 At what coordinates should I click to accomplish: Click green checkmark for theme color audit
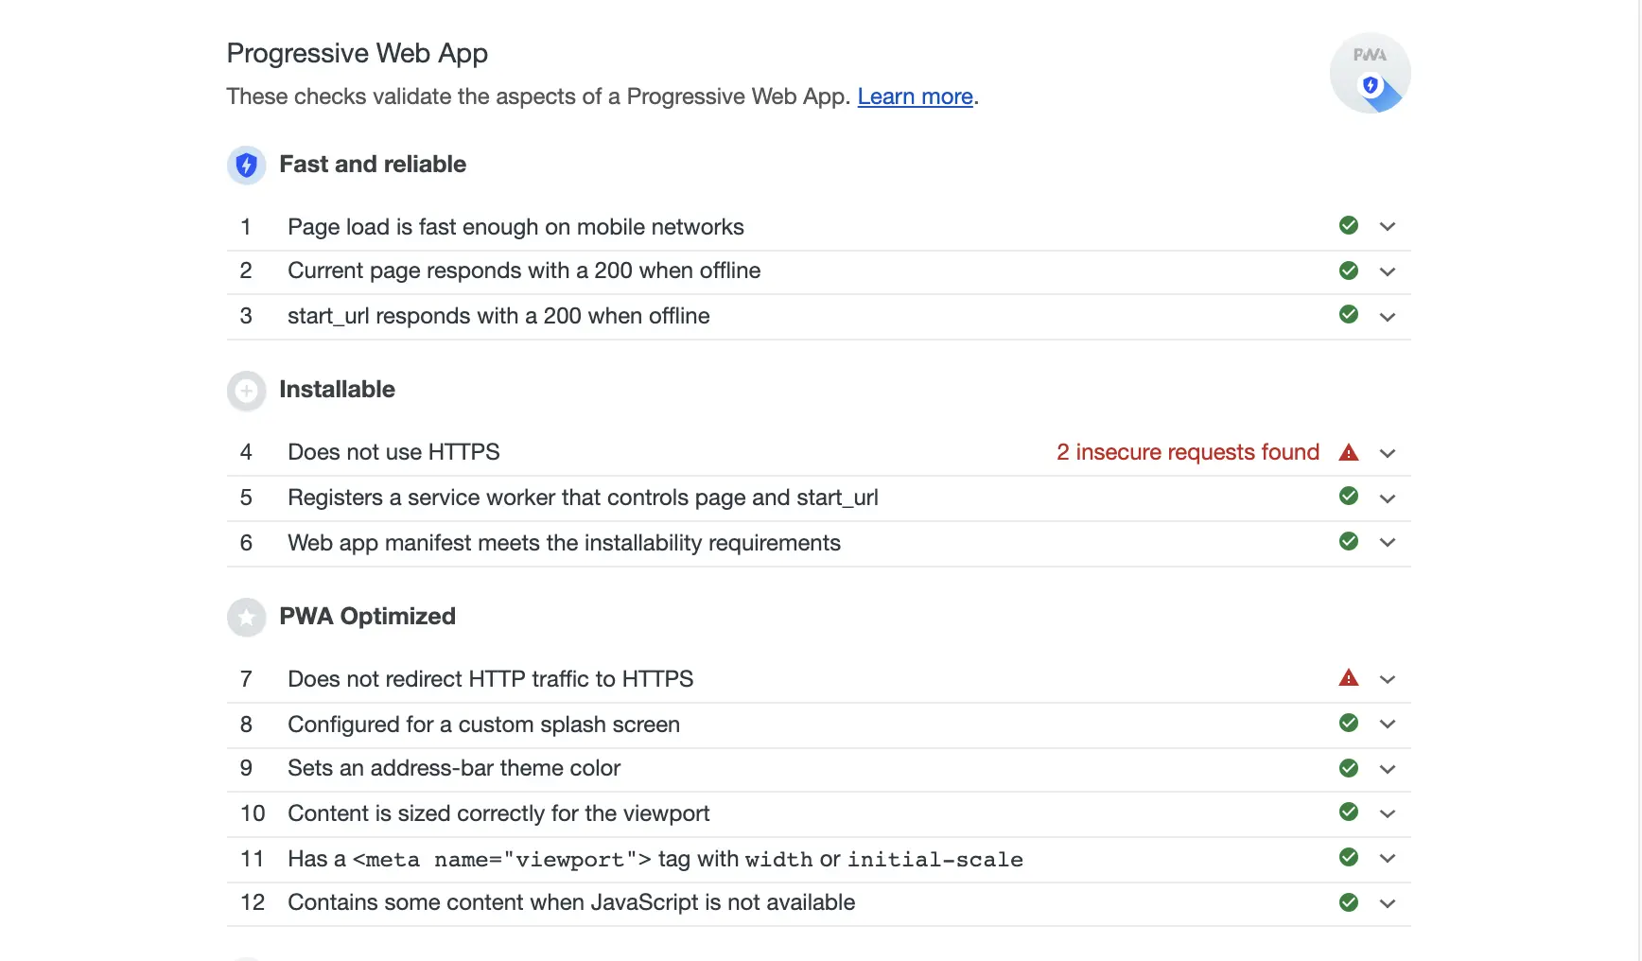[1349, 768]
